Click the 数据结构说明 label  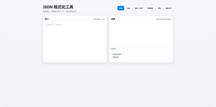(x=117, y=54)
